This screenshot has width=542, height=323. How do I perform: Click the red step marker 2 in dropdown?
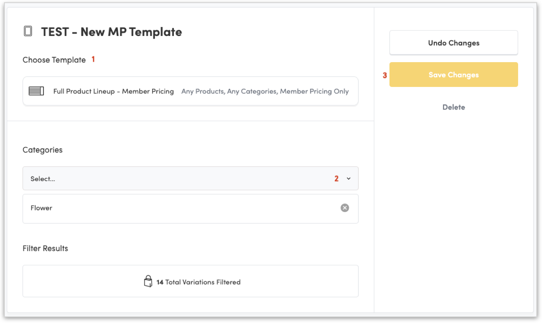point(336,178)
